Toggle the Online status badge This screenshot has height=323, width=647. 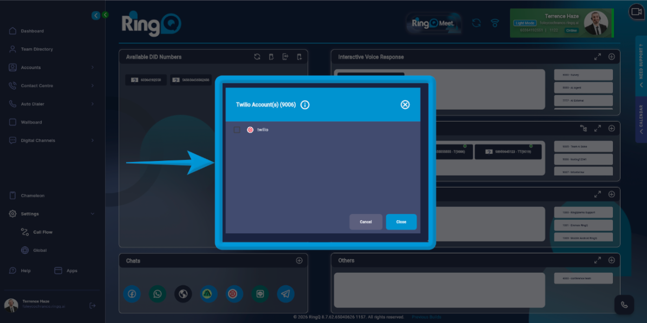coord(571,30)
